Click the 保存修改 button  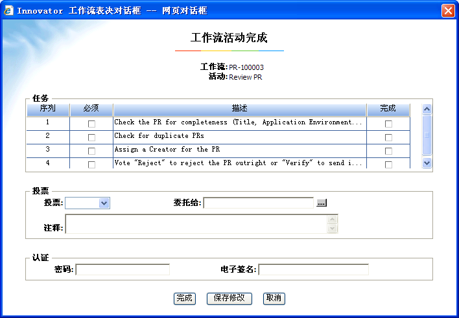pos(230,299)
